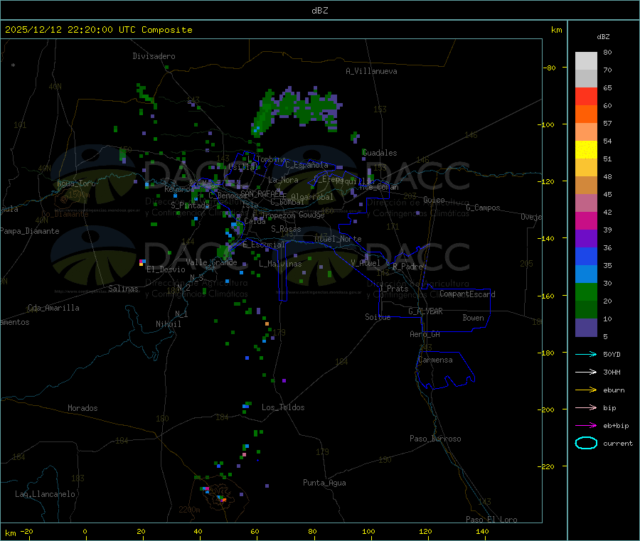Click the '-20' x-axis tick label
Image resolution: width=640 pixels, height=541 pixels.
click(x=26, y=531)
